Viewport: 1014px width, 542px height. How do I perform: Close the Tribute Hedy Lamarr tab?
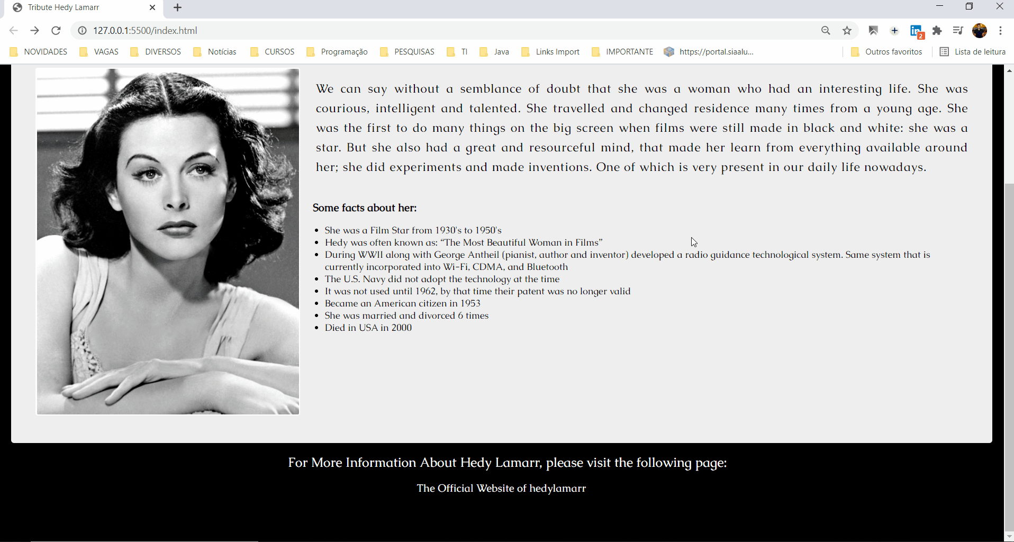click(152, 7)
